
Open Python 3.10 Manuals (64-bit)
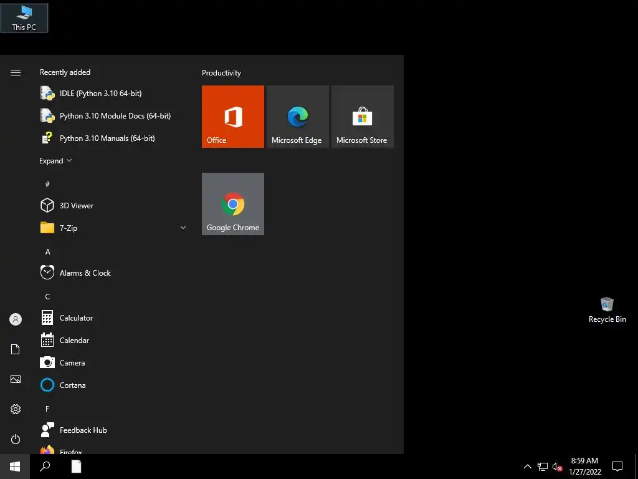click(x=113, y=138)
